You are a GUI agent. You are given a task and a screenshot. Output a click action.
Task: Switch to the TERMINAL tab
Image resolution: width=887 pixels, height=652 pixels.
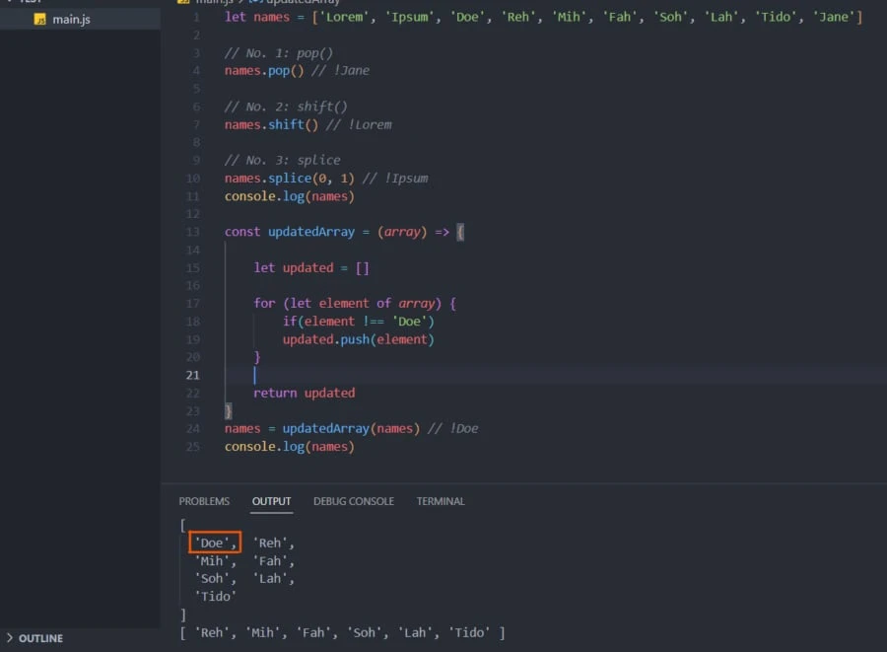(x=440, y=501)
